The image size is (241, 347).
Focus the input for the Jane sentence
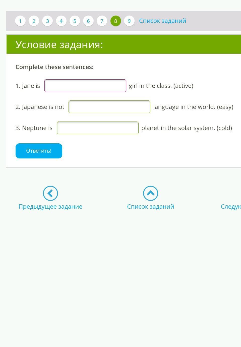point(85,86)
